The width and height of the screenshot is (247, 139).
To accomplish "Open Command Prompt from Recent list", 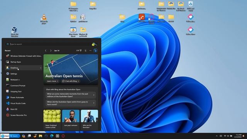I will (24, 86).
